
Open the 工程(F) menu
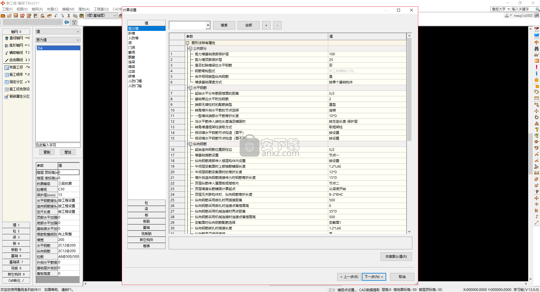pyautogui.click(x=7, y=9)
